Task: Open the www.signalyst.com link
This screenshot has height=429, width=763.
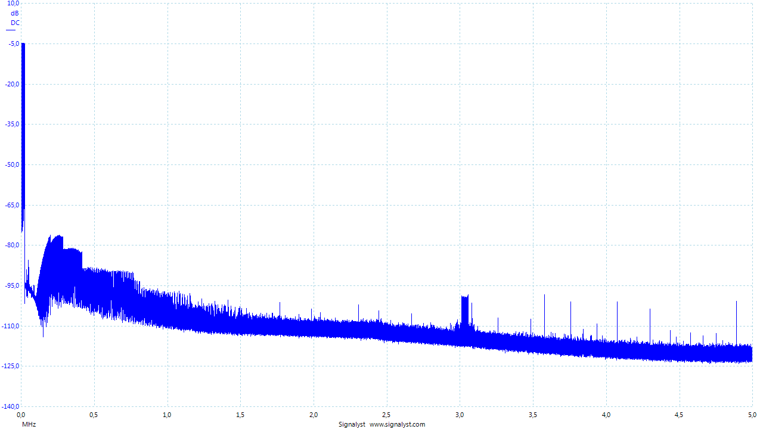Action: pos(397,425)
